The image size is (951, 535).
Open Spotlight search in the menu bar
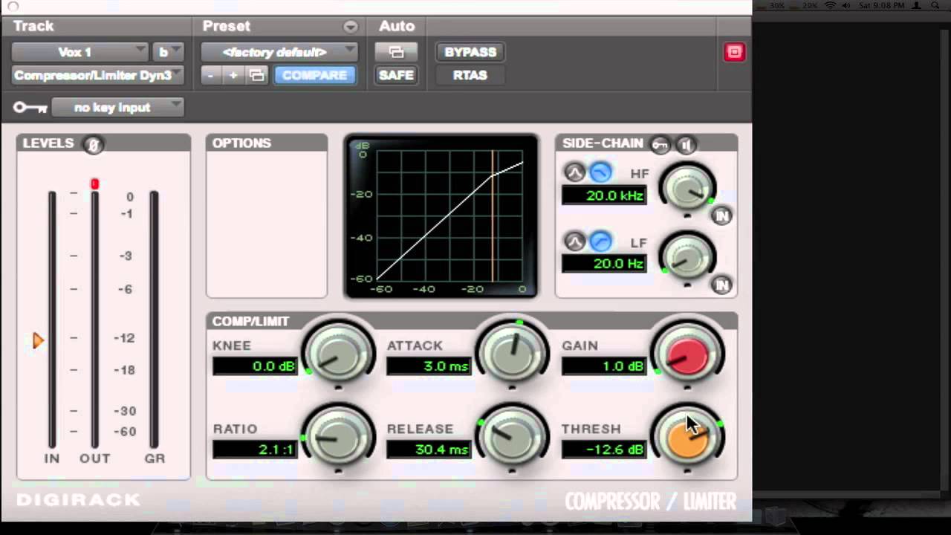coord(935,6)
